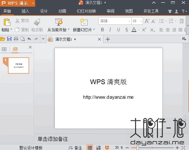Viewport: 189px width, 150px height.
Task: Toggle Italic formatting
Action: tap(110, 30)
